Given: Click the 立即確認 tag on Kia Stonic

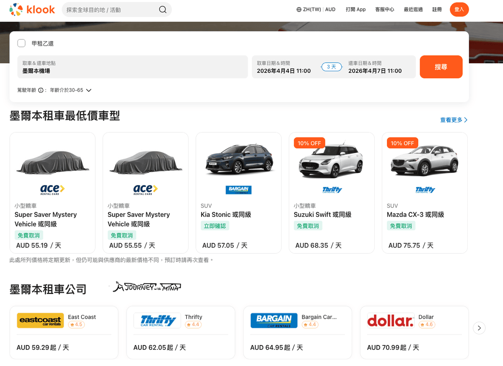Looking at the screenshot, I should point(215,226).
